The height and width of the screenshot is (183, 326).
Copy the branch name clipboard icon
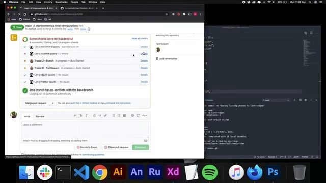89,29
